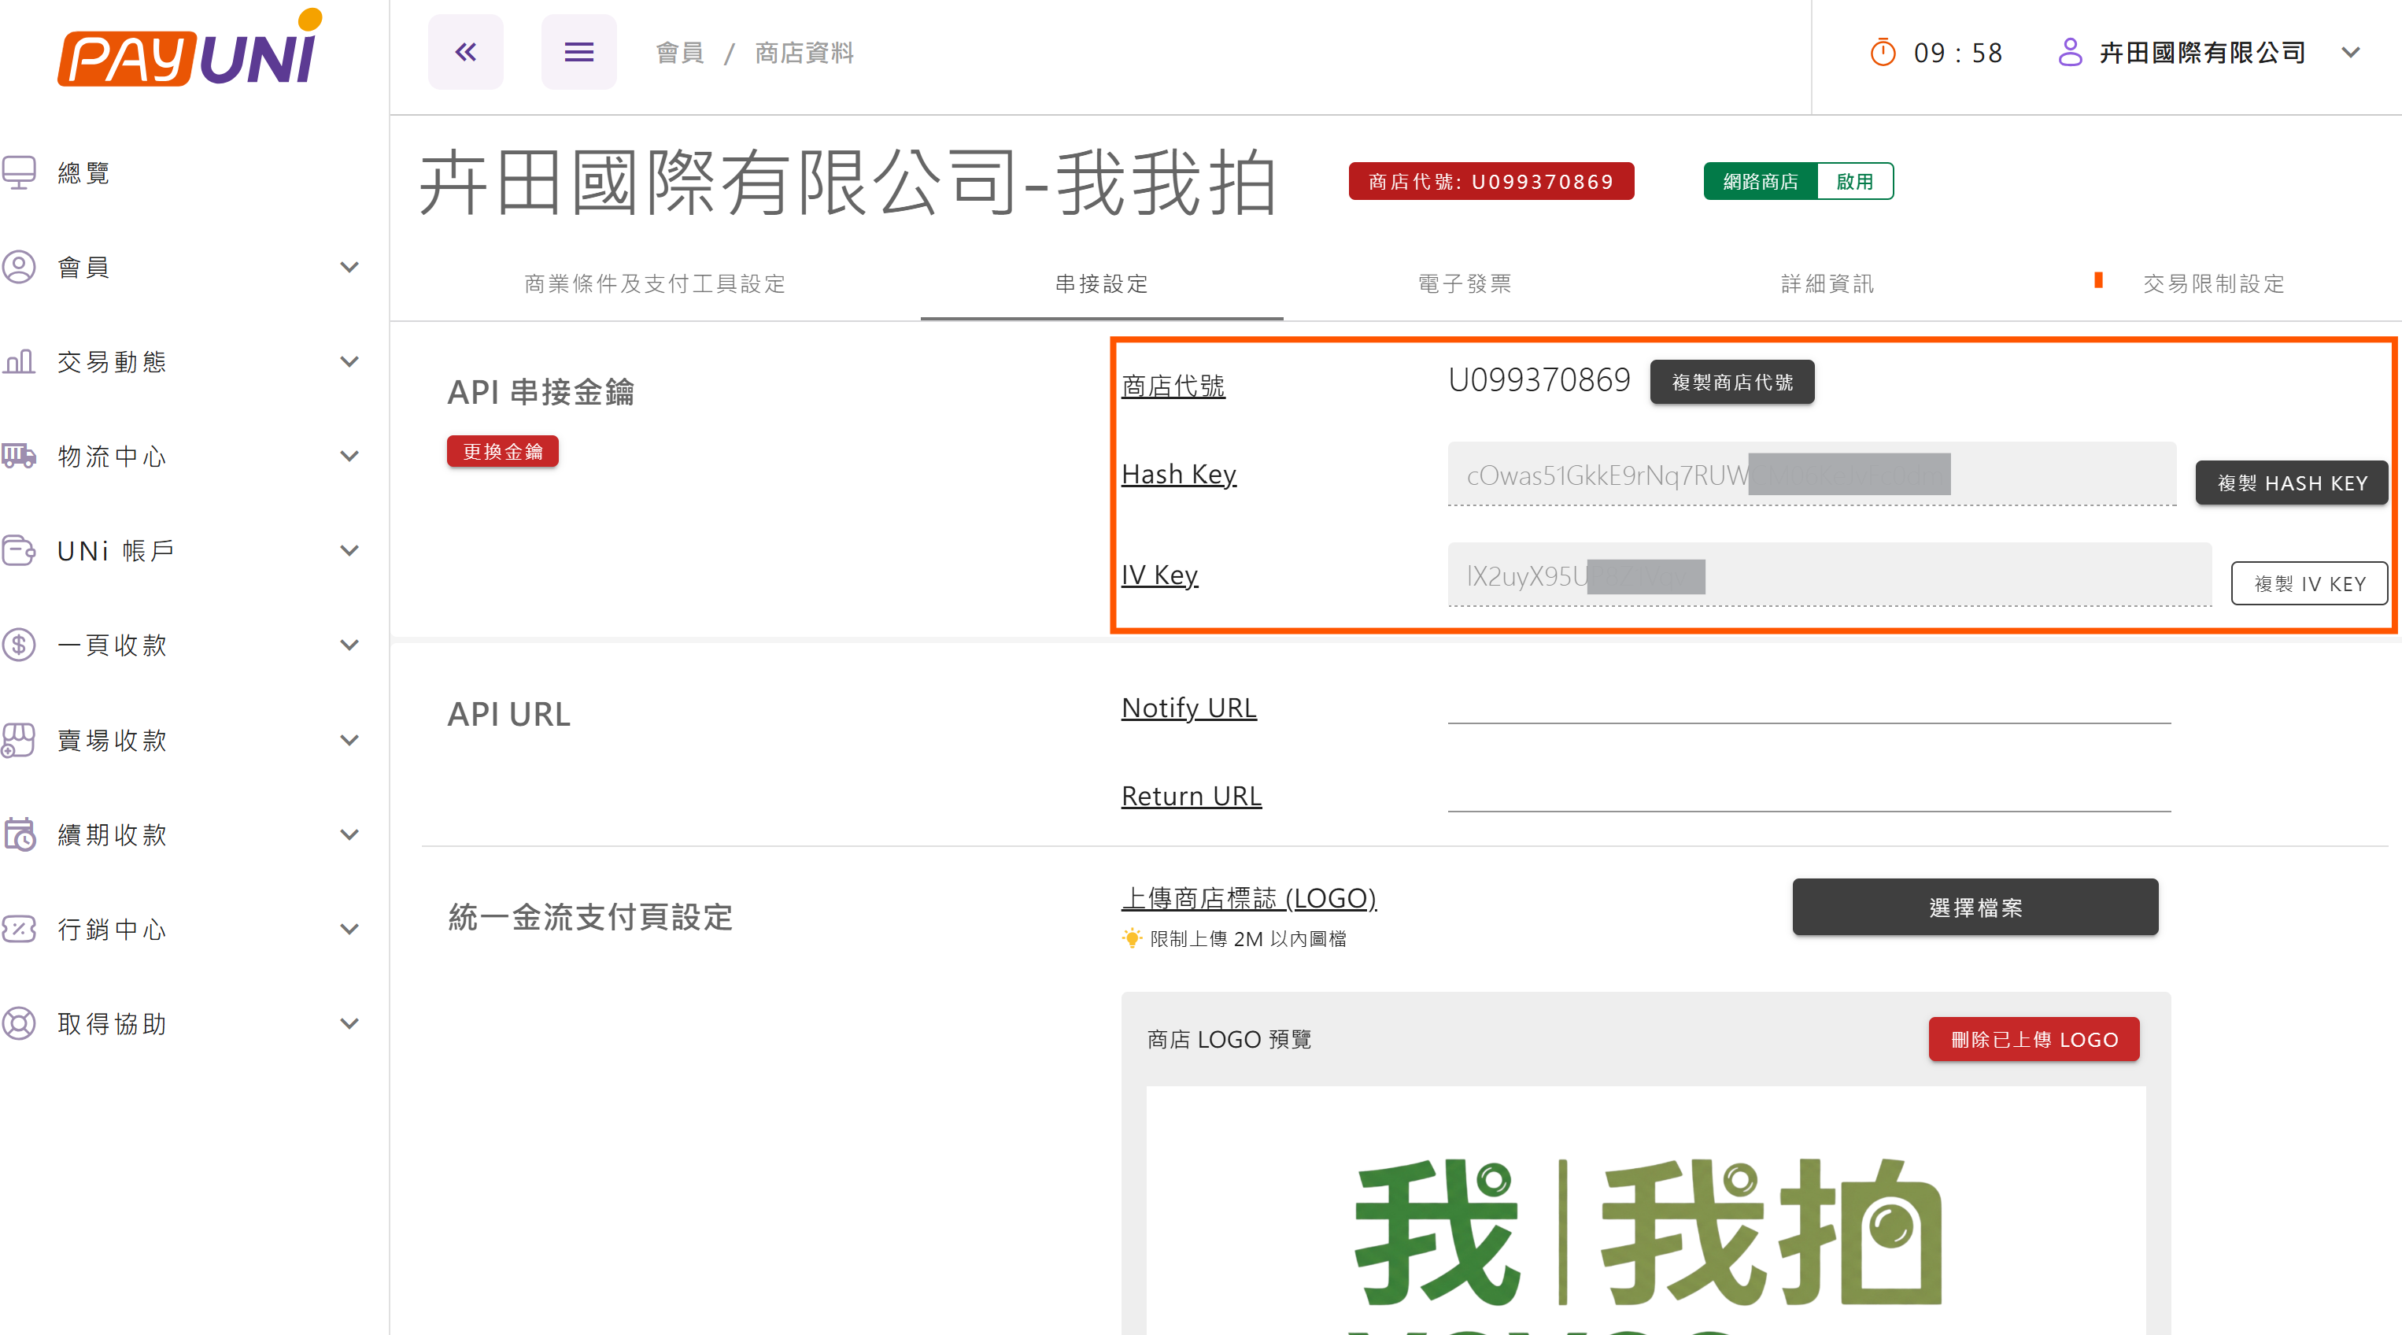Click 會員 breadcrumb link
2402x1335 pixels.
(x=680, y=54)
